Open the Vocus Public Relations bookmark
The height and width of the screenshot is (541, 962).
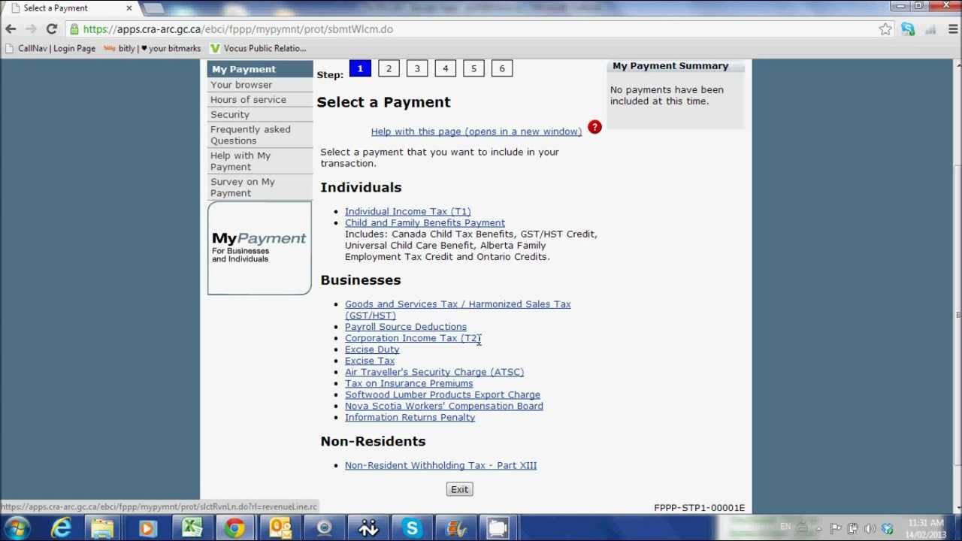(x=258, y=48)
